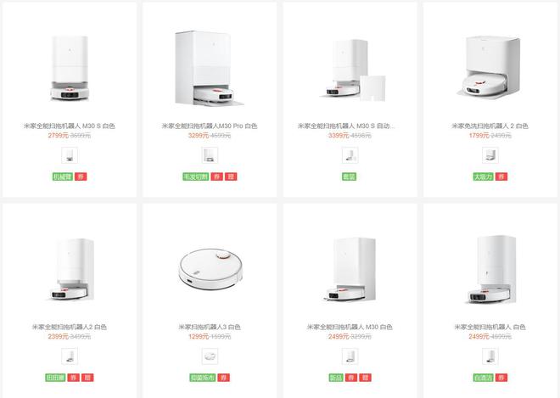Select small variant thumbnail under 米家扫拖机器人3
The image size is (560, 398).
click(210, 356)
